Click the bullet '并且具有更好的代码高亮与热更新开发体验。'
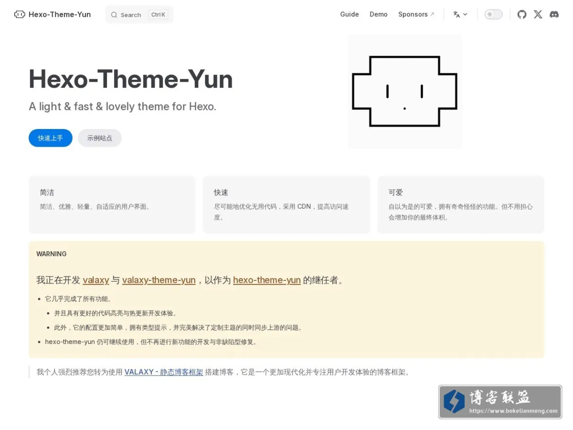 click(116, 313)
